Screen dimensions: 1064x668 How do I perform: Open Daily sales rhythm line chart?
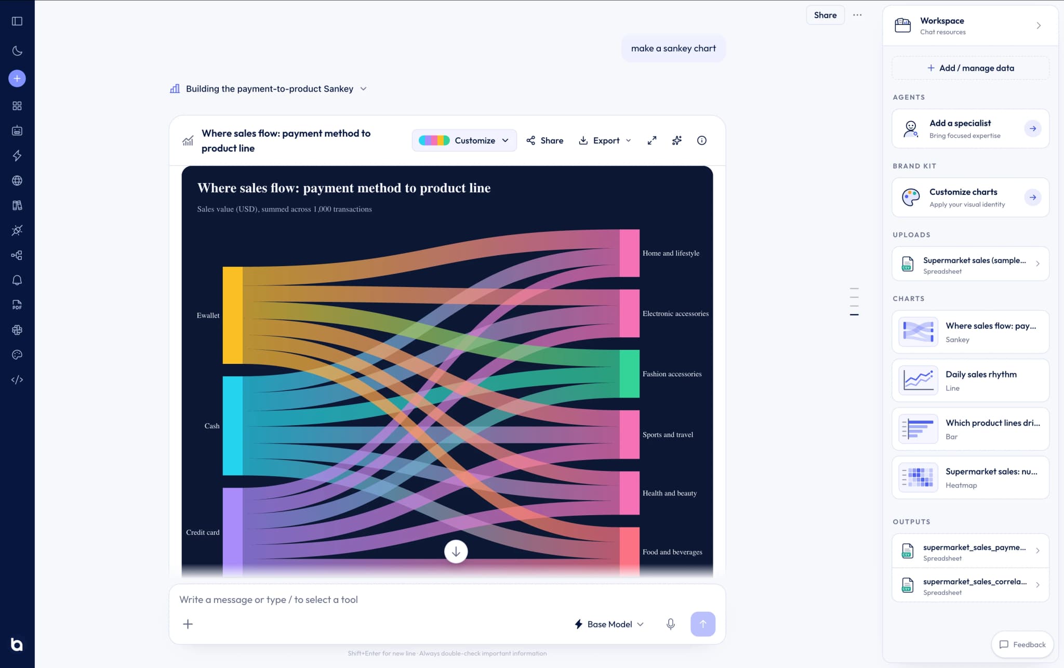[x=970, y=381]
